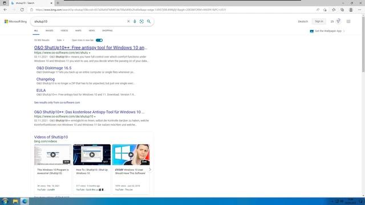
Task: Start voice search with the microphone icon
Action: (135, 22)
